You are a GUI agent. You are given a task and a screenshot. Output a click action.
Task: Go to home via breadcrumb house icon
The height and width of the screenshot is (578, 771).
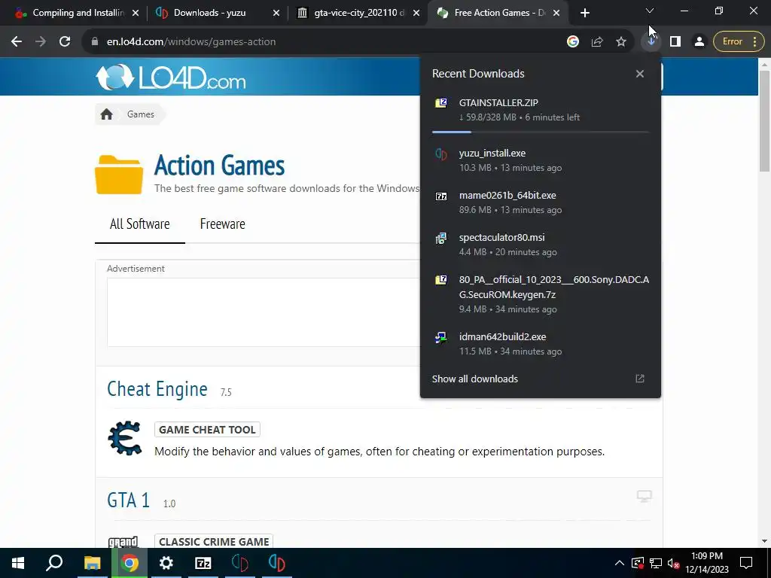pyautogui.click(x=107, y=114)
